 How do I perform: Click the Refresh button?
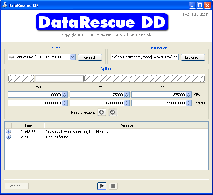(90, 57)
